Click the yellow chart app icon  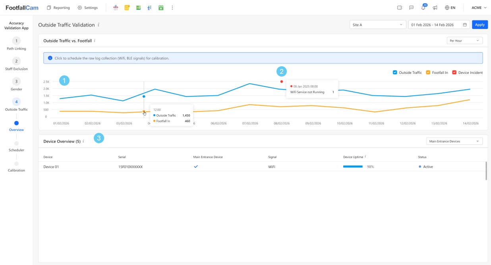point(127,8)
